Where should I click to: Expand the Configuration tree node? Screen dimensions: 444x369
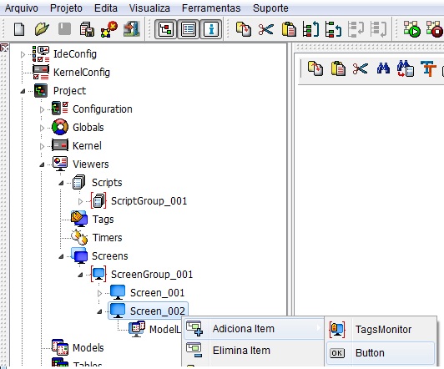(42, 109)
